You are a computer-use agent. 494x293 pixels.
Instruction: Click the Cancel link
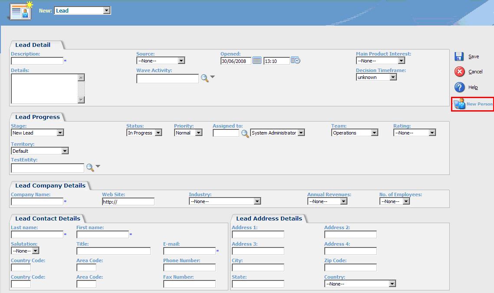pyautogui.click(x=475, y=72)
